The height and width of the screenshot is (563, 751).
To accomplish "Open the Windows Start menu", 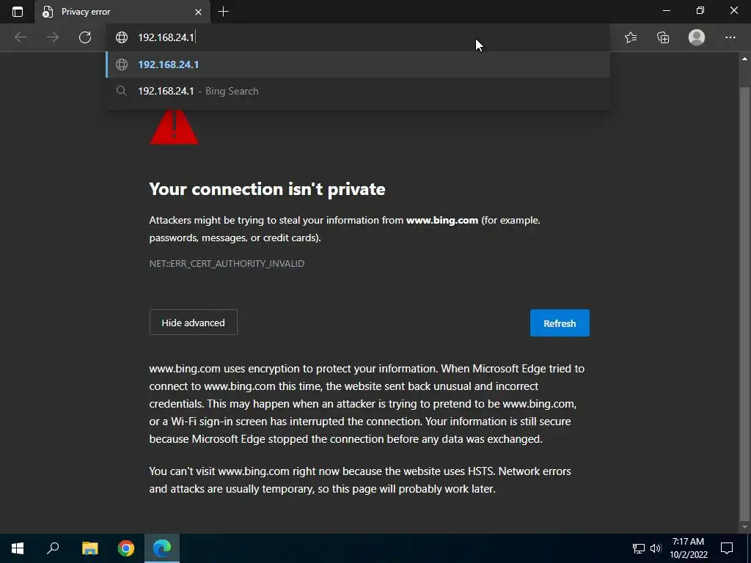I will click(18, 548).
